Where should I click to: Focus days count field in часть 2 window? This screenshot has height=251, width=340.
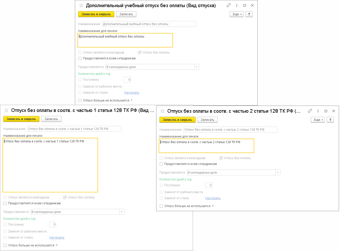pyautogui.click(x=209, y=185)
